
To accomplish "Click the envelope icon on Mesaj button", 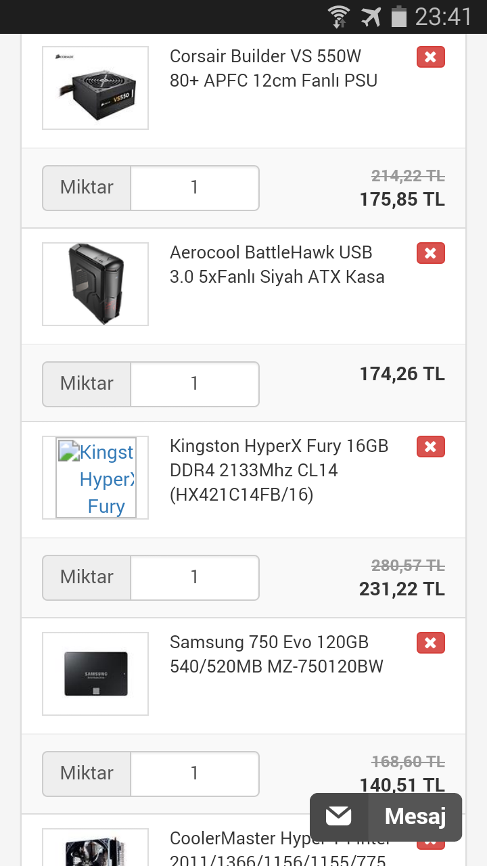I will 339,817.
